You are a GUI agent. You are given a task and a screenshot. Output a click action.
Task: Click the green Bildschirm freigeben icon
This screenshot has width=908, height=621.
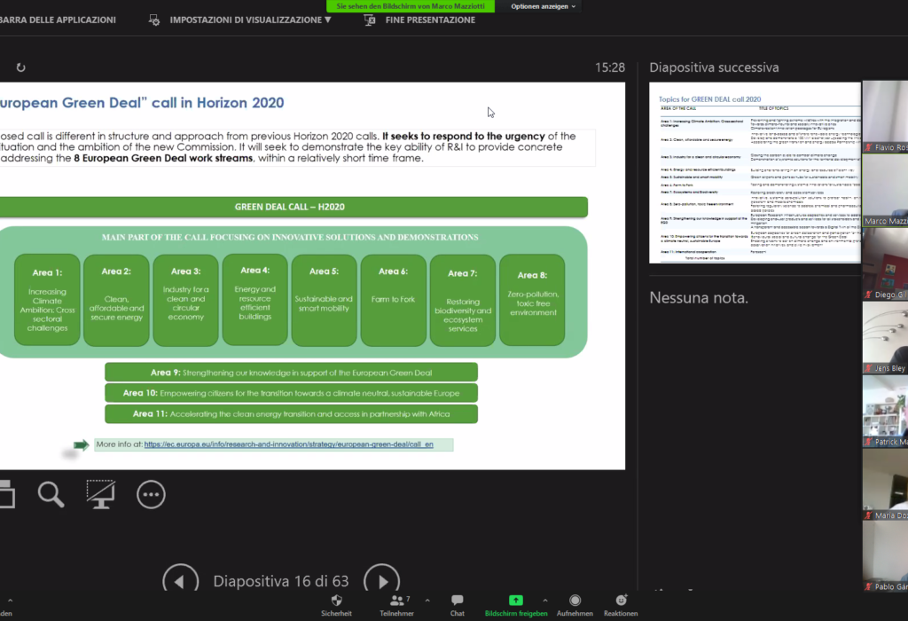click(x=515, y=601)
